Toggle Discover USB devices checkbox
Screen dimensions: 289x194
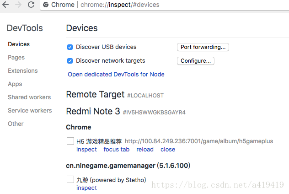(70, 47)
